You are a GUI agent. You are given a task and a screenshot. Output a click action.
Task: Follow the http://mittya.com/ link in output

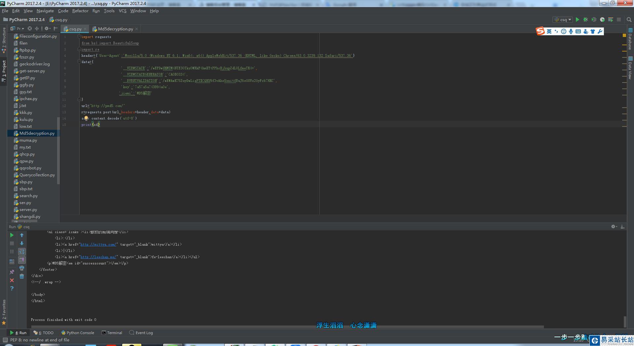[98, 245]
